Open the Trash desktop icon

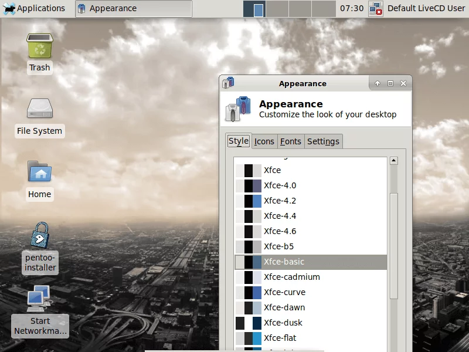[39, 46]
